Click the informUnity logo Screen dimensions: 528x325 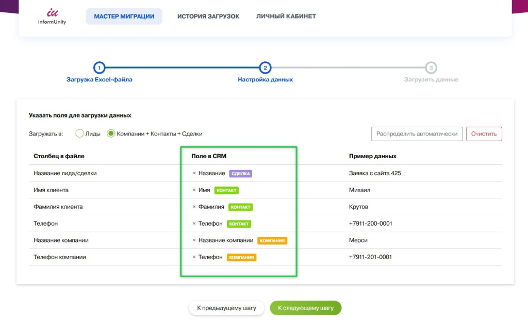(x=52, y=16)
